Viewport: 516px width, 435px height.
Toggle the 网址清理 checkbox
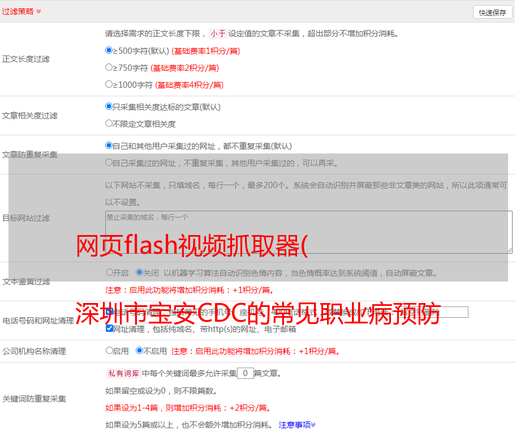[x=110, y=329]
